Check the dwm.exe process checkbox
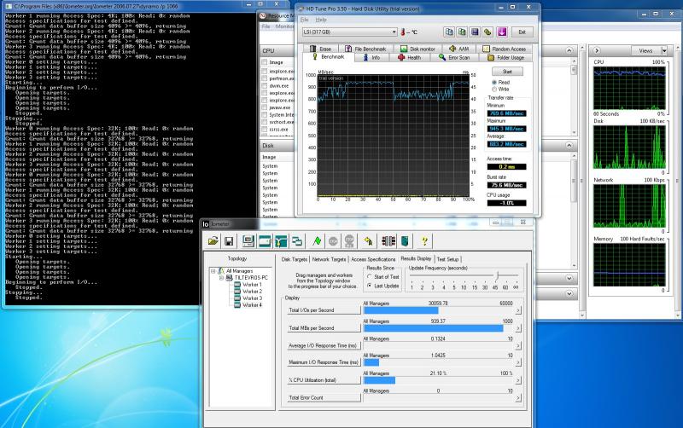 (265, 86)
